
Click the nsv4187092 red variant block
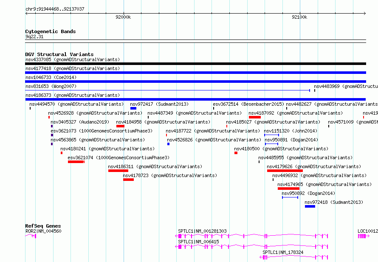tap(255, 117)
